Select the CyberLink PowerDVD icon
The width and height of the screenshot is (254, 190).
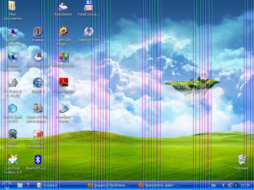pos(38,134)
